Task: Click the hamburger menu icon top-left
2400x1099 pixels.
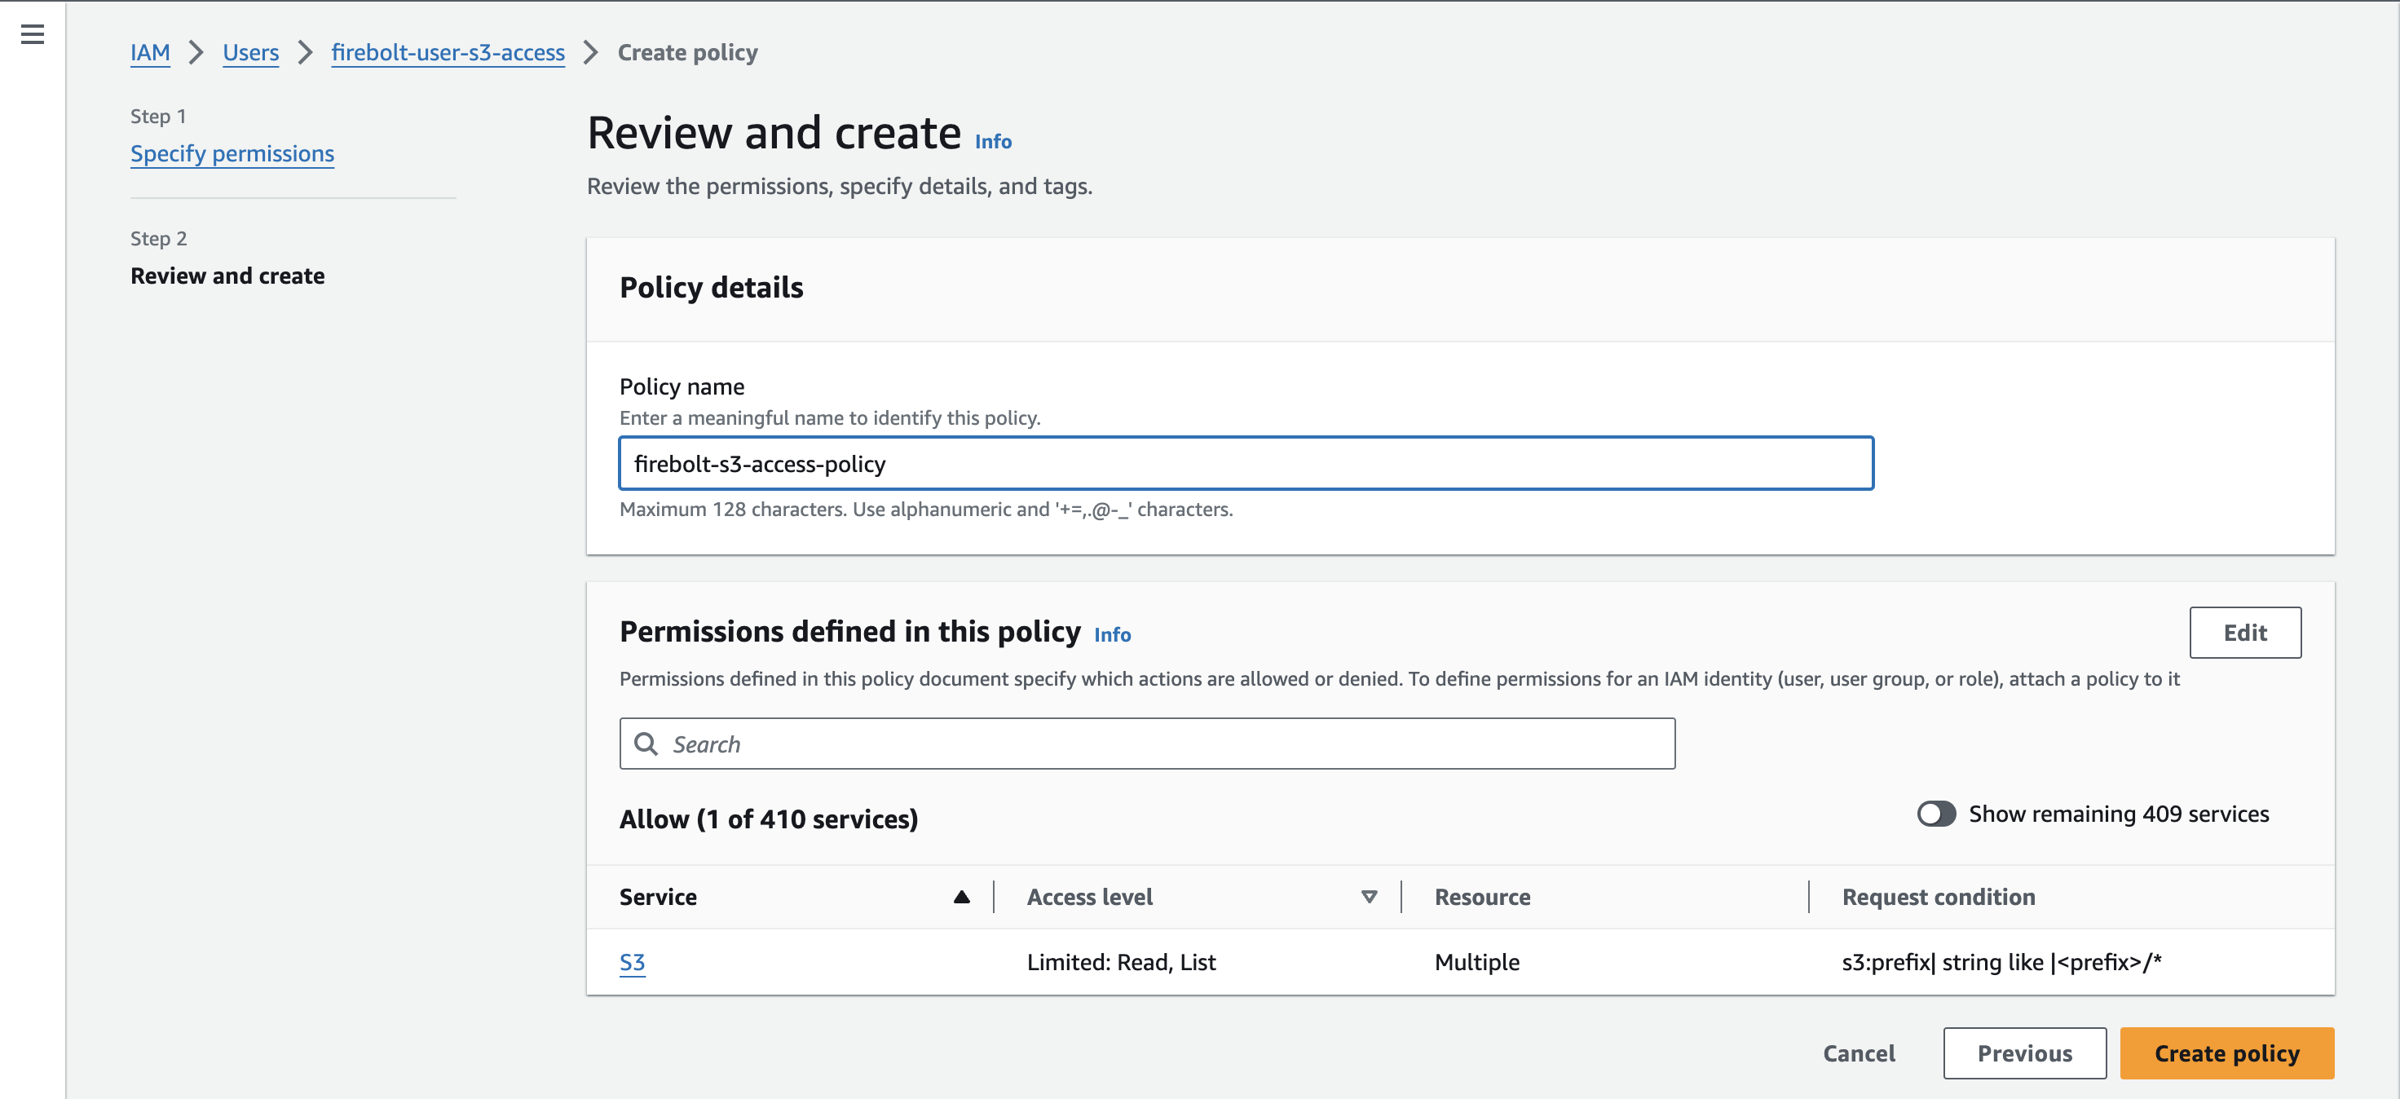Action: [32, 33]
